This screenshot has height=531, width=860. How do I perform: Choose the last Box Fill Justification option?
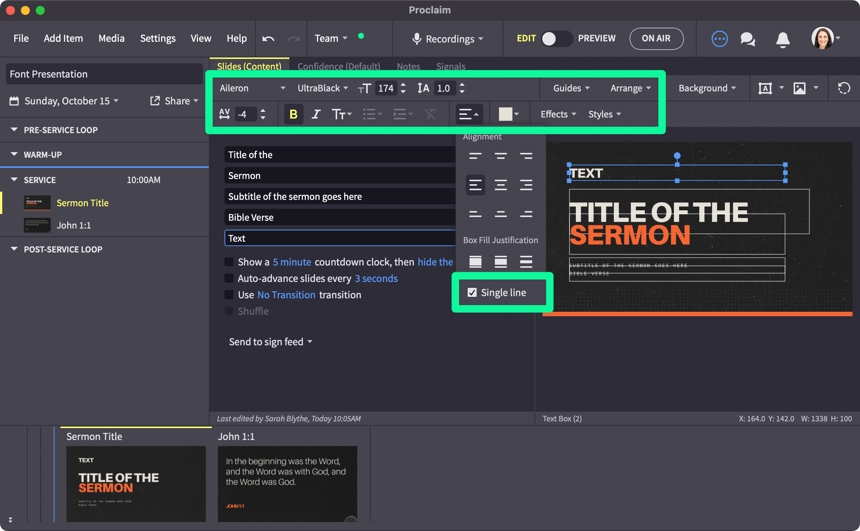point(526,262)
